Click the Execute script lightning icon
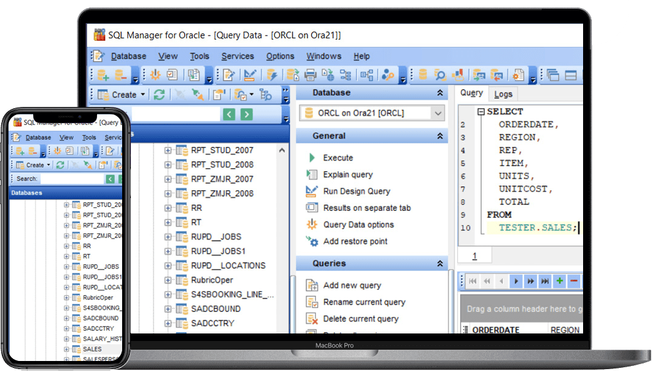Viewport: 652px width, 371px height. point(272,75)
